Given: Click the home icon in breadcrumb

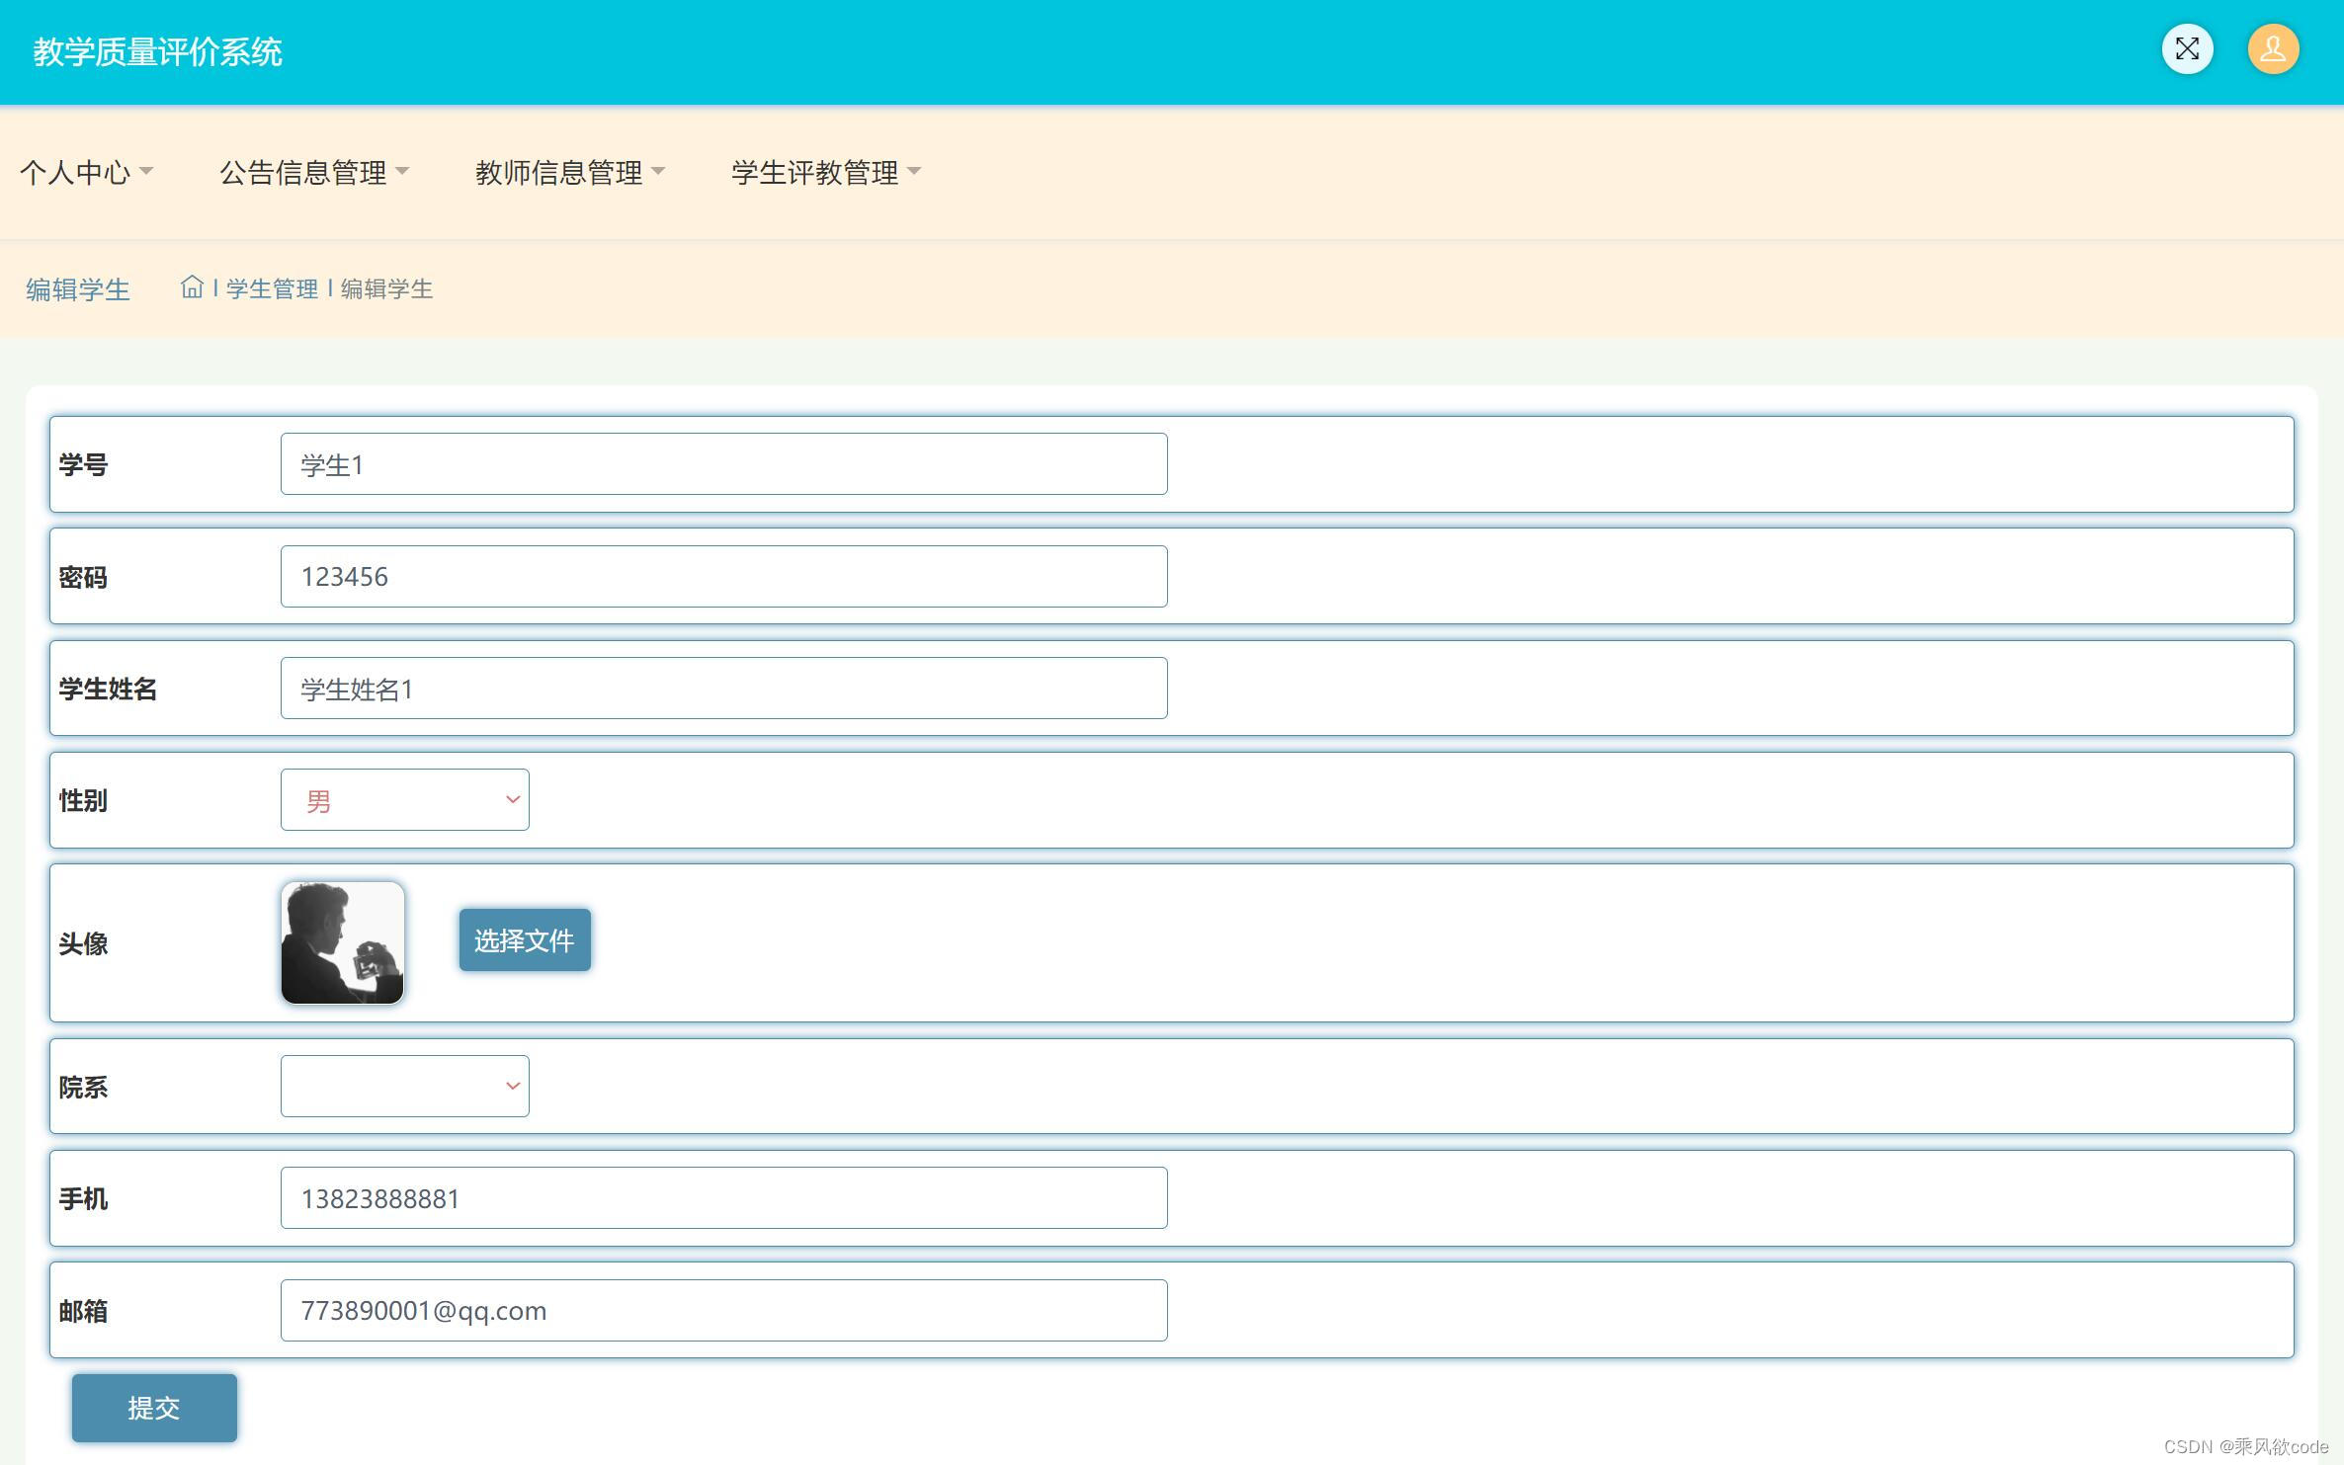Looking at the screenshot, I should point(192,287).
